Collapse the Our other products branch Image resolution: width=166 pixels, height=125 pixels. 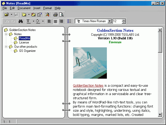pyautogui.click(x=6, y=47)
